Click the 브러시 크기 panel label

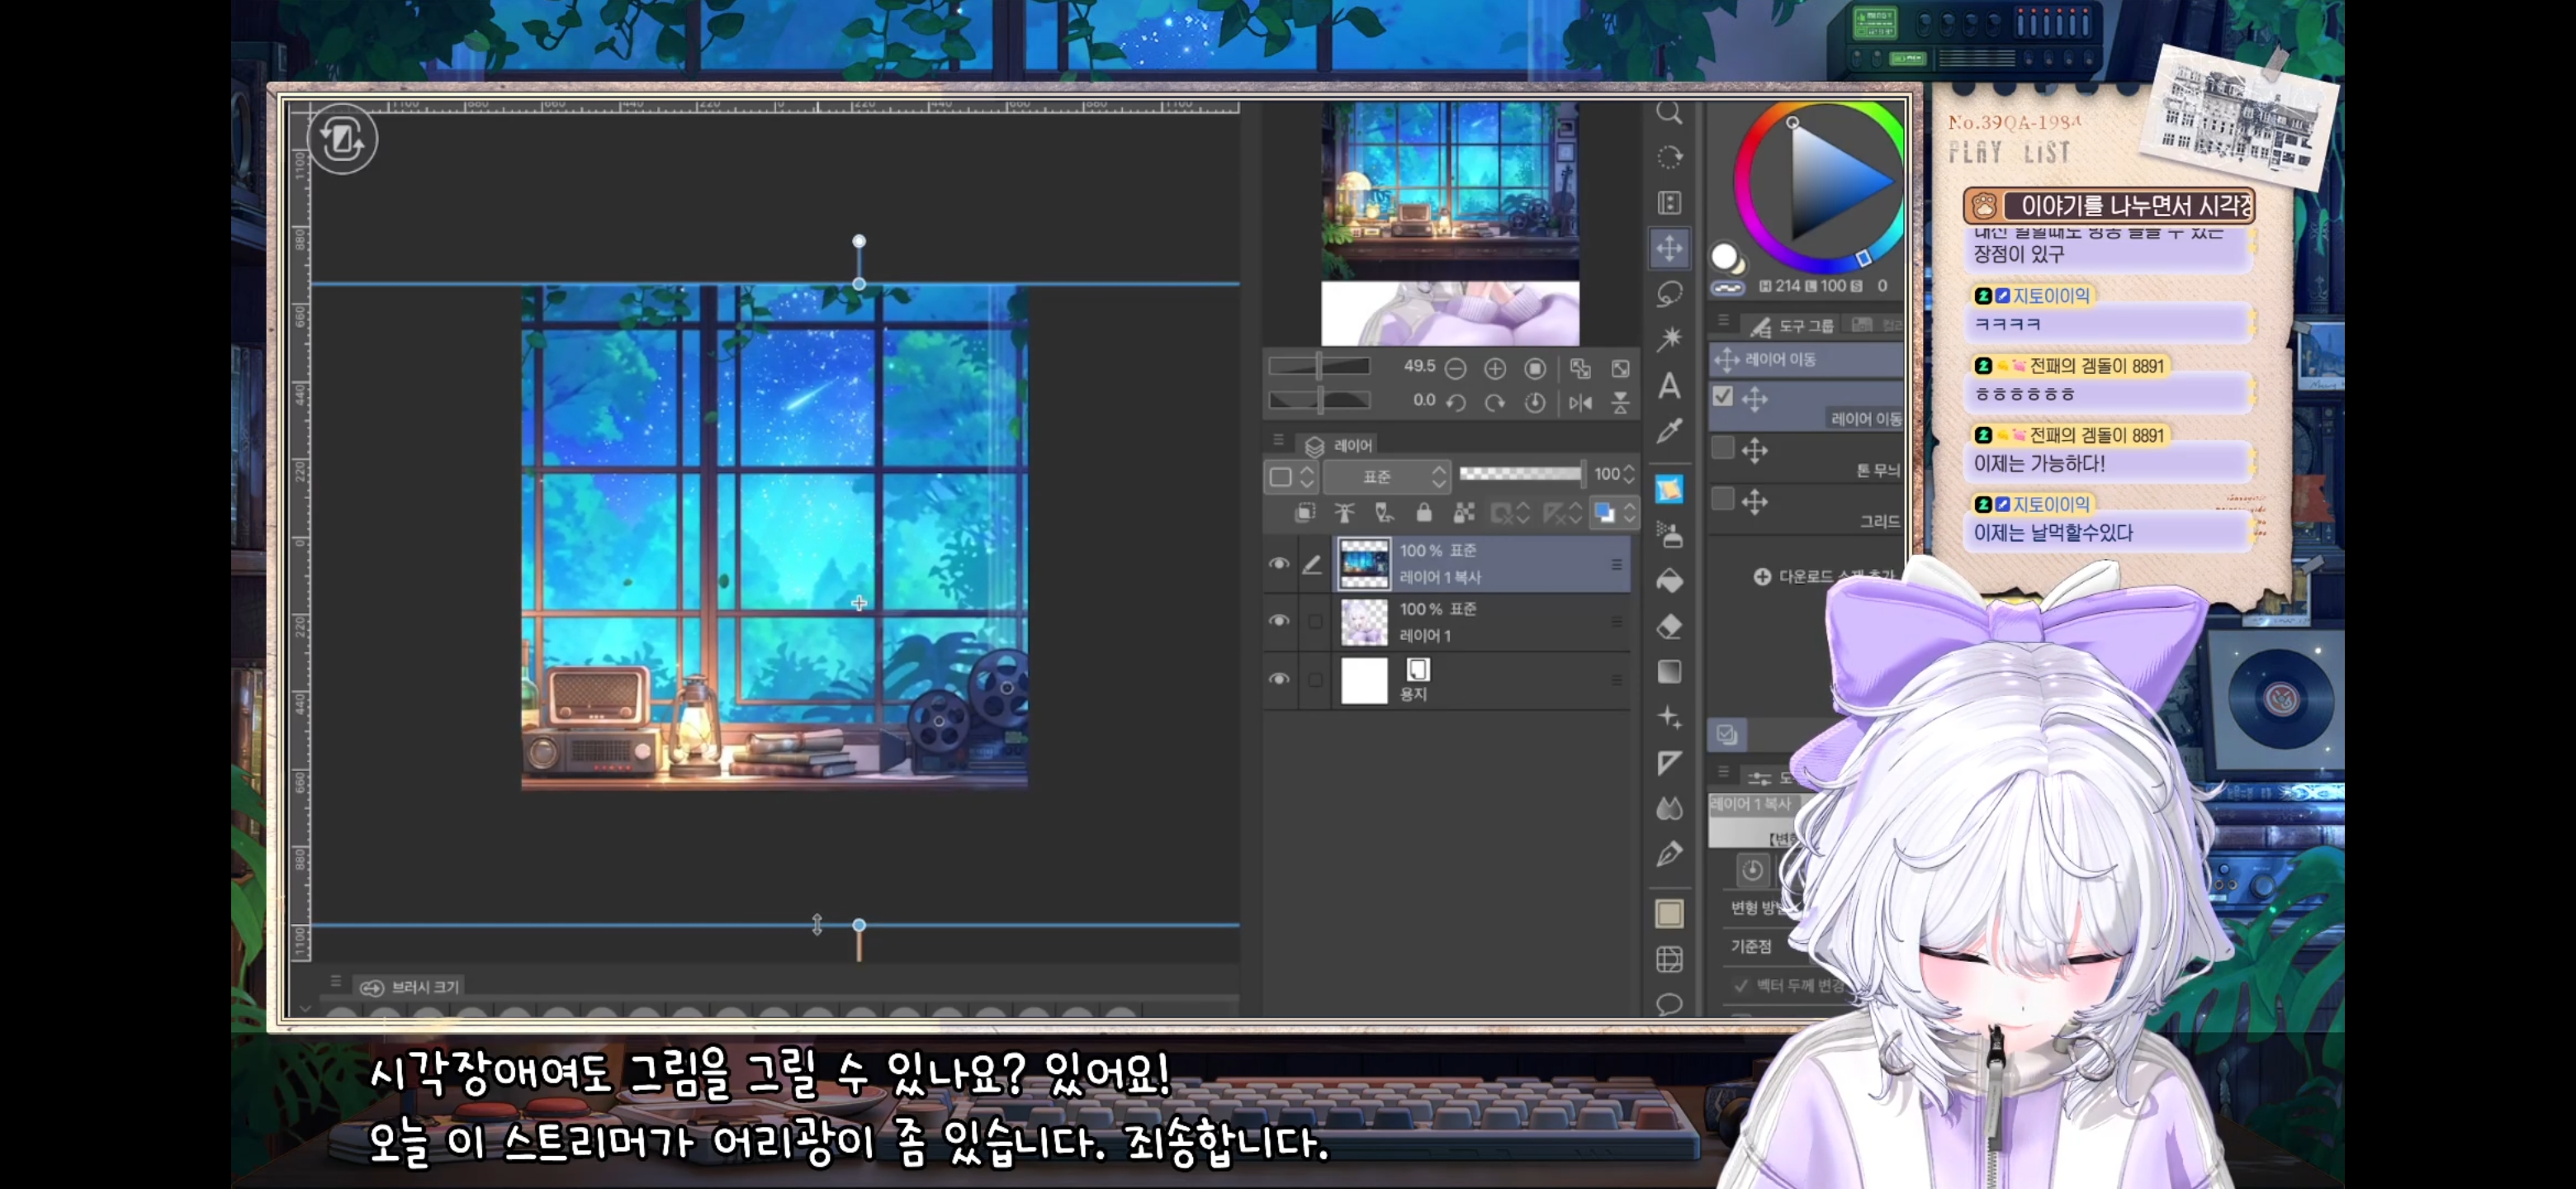click(x=425, y=987)
